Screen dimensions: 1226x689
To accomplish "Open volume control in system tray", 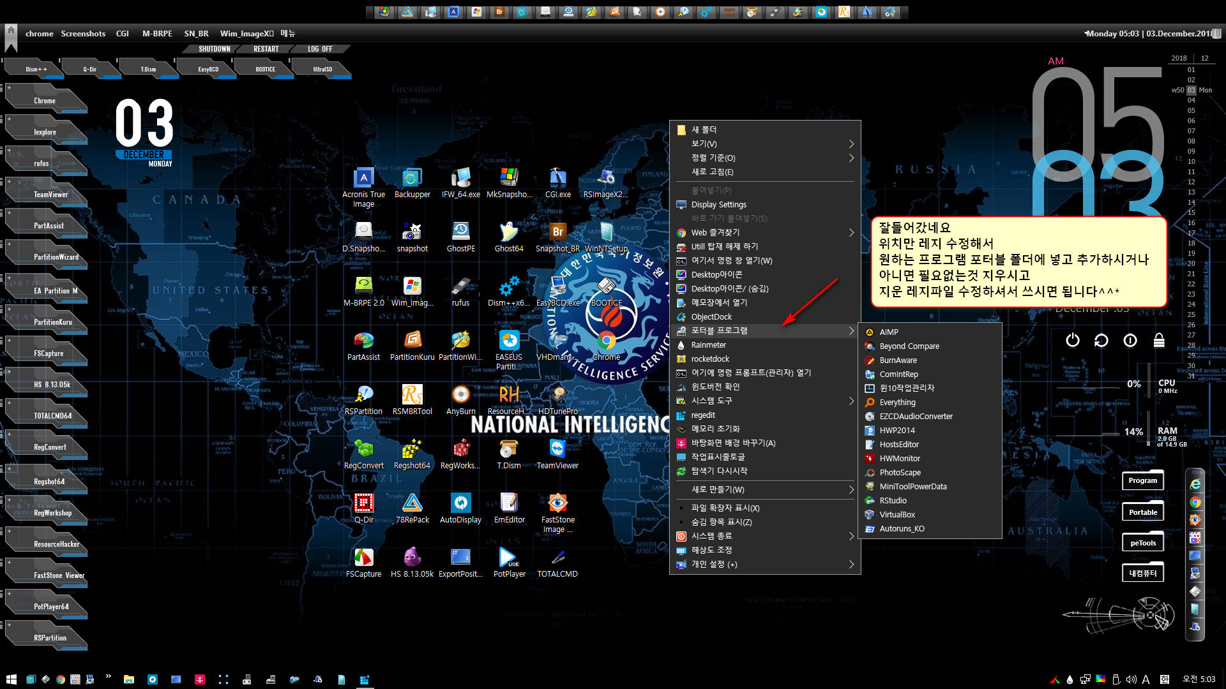I will [x=1131, y=679].
